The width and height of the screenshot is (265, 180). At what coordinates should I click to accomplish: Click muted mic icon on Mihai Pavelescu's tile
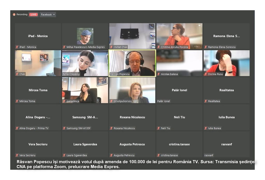64,47
